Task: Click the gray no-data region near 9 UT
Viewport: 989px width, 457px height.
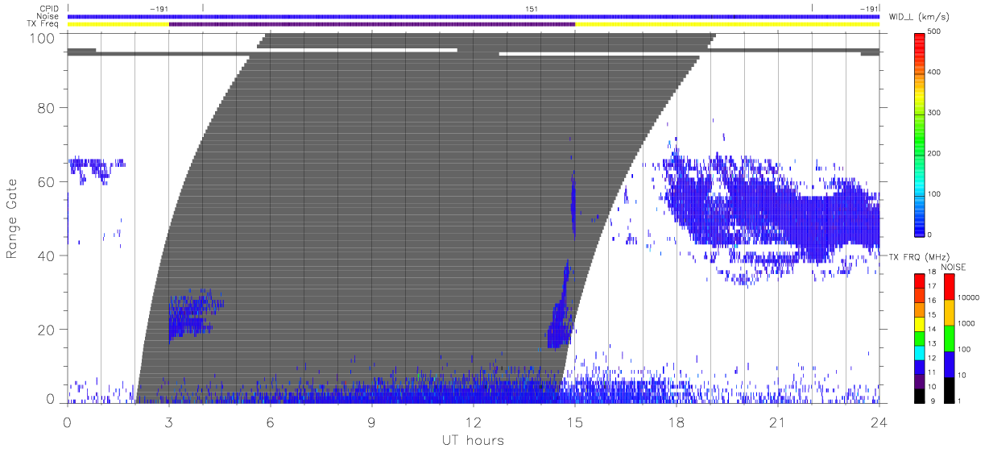Action: point(372,218)
